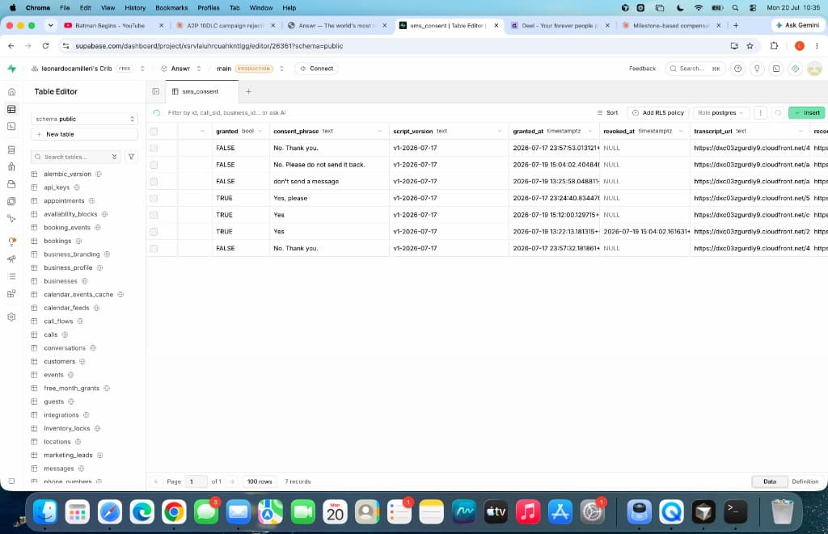Switch to the A2P 10DLC campaign tab
Viewport: 828px width, 534px height.
(x=225, y=25)
